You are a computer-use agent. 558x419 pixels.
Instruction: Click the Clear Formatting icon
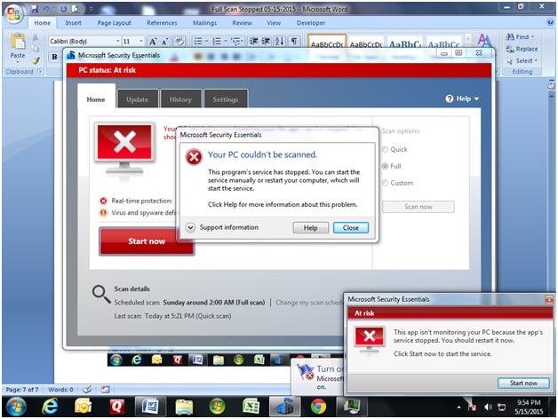[x=179, y=42]
